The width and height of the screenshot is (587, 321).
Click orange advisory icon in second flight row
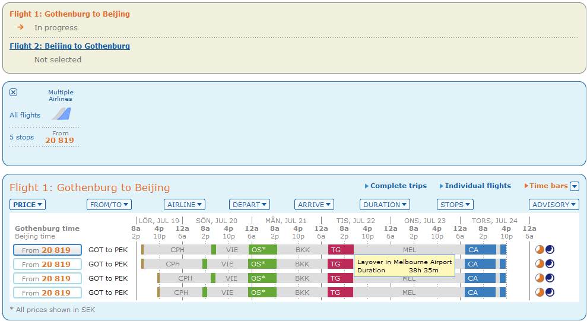tap(540, 264)
